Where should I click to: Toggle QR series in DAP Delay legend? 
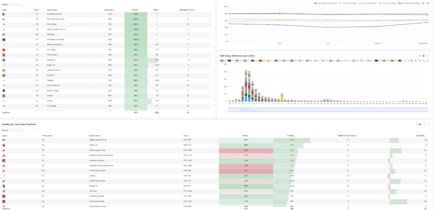coord(262,61)
